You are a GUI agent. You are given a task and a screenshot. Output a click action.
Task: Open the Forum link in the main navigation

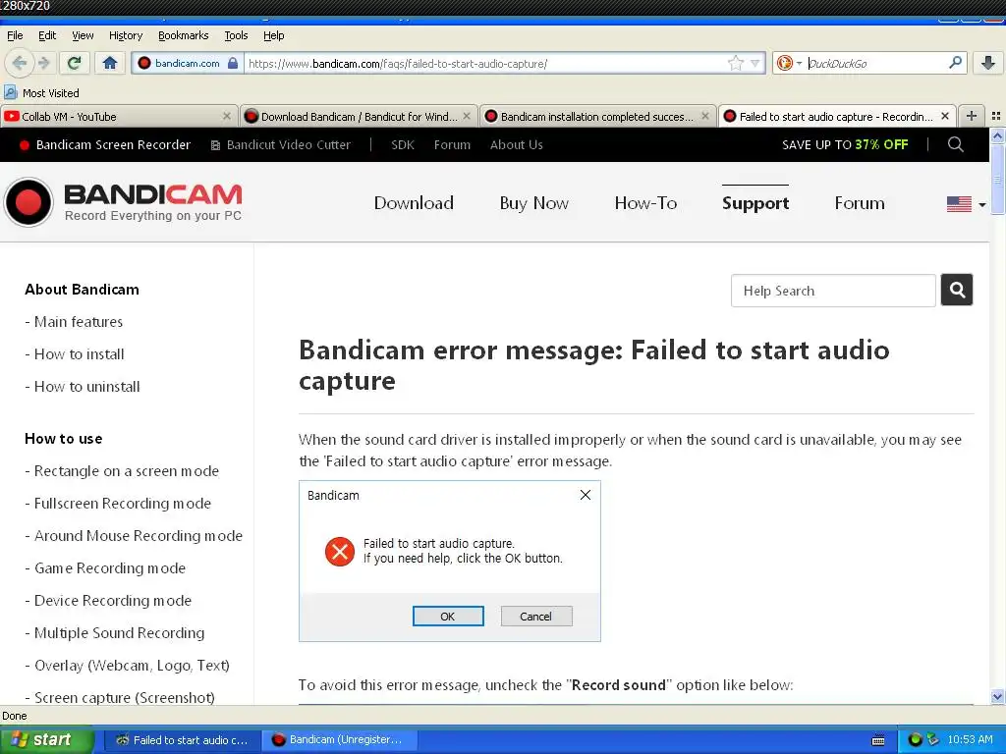859,203
